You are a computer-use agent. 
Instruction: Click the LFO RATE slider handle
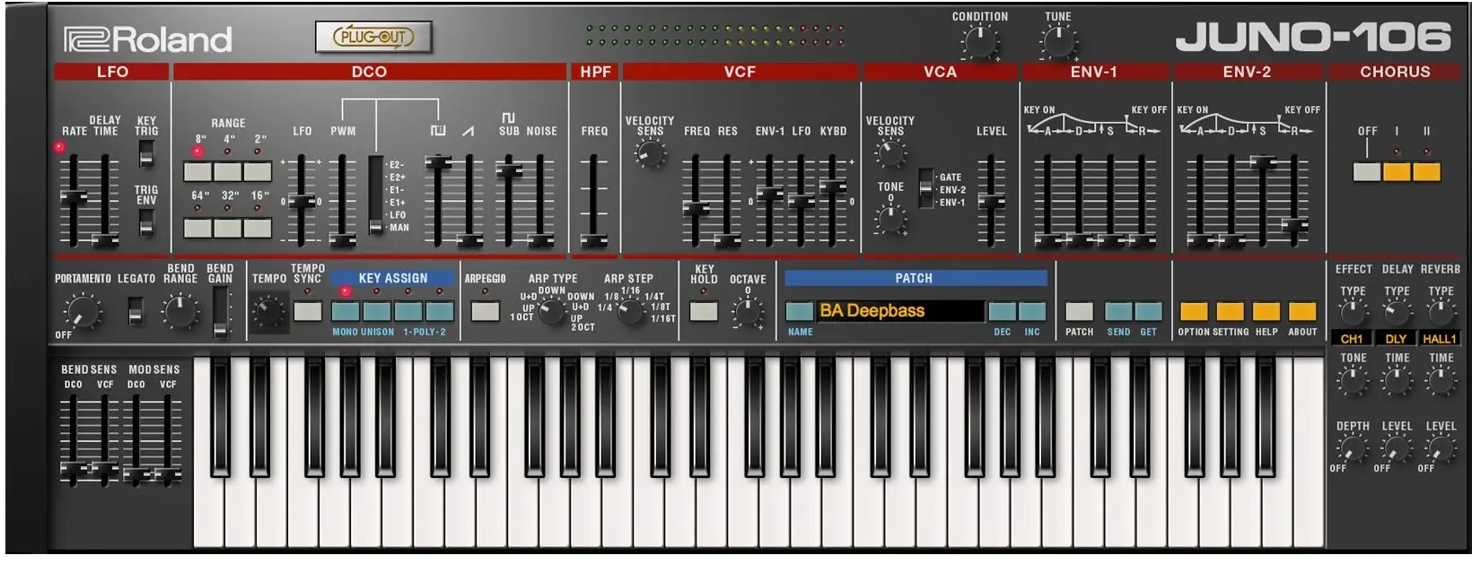point(74,196)
